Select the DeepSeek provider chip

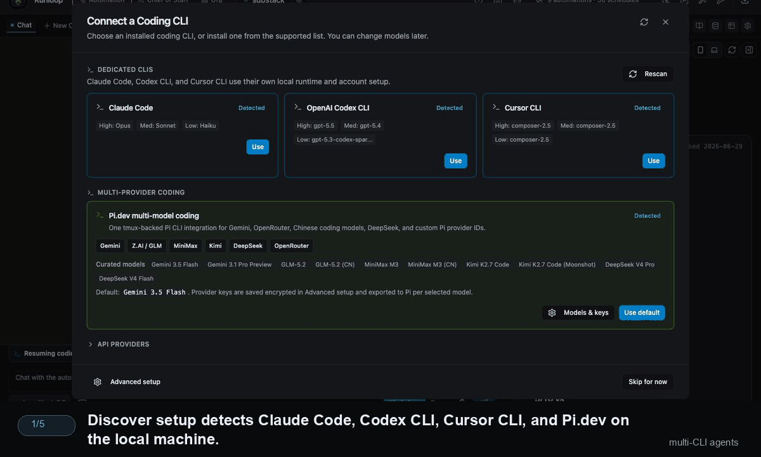(248, 246)
